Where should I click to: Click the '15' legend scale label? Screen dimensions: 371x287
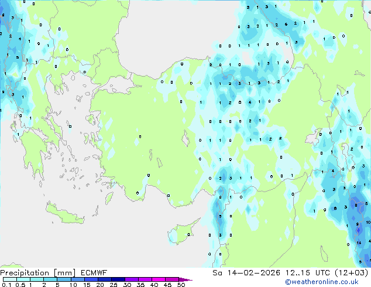[x=87, y=285]
